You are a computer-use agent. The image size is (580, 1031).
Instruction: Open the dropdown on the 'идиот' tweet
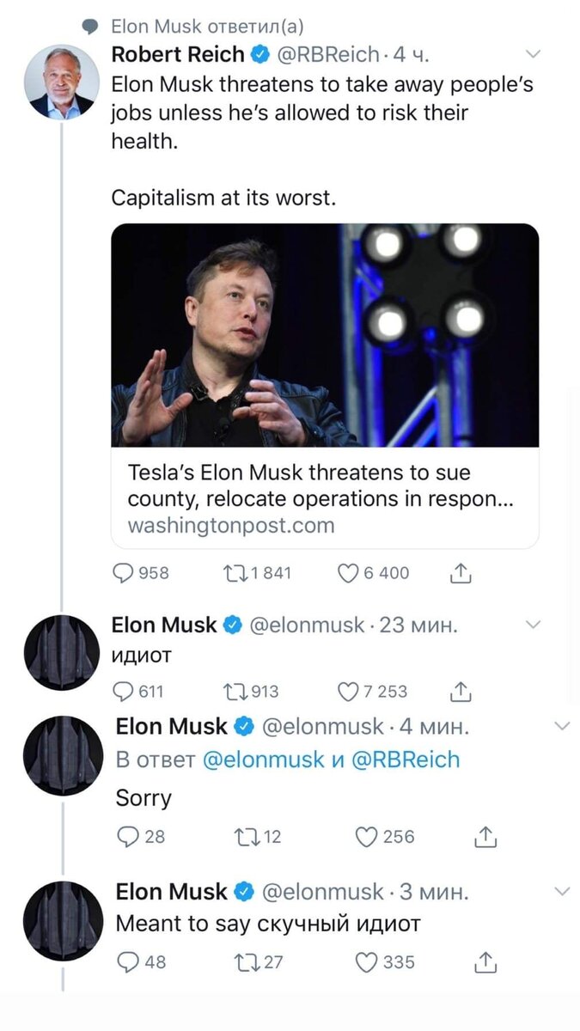click(x=534, y=625)
